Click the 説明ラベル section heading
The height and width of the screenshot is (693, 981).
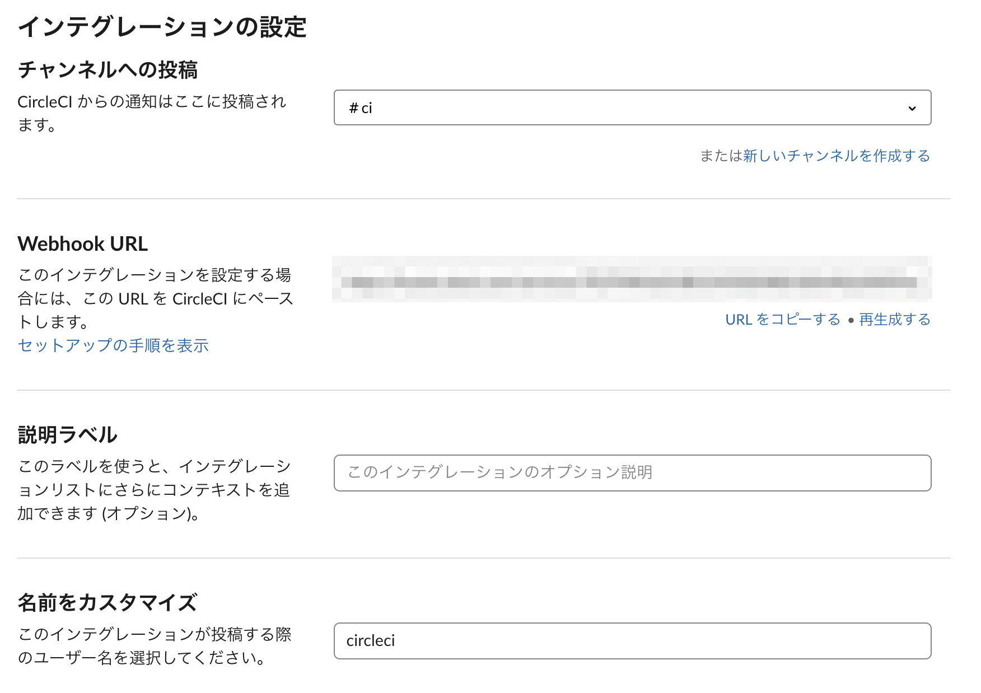tap(68, 435)
